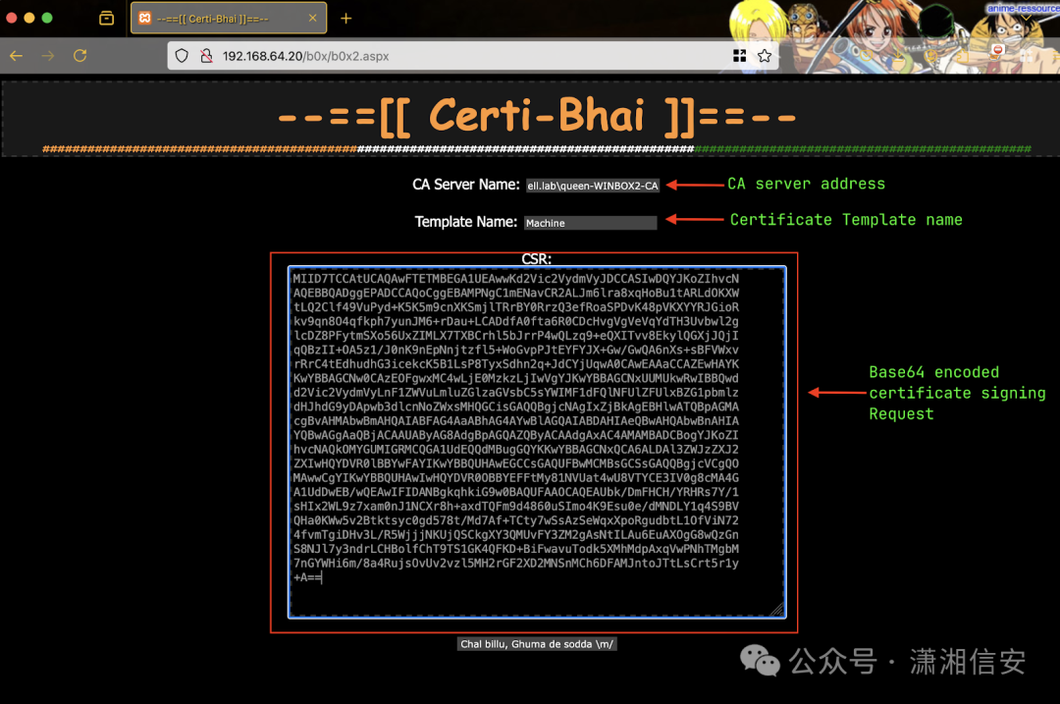The height and width of the screenshot is (704, 1060).
Task: Reload the page with the refresh icon
Action: point(79,56)
